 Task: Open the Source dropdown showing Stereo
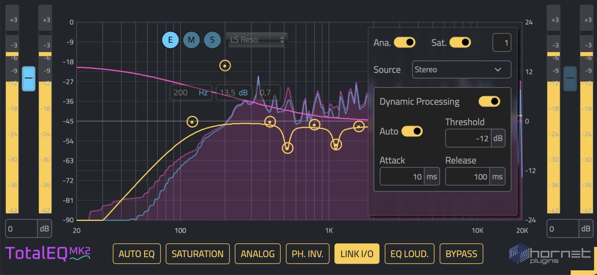(461, 70)
